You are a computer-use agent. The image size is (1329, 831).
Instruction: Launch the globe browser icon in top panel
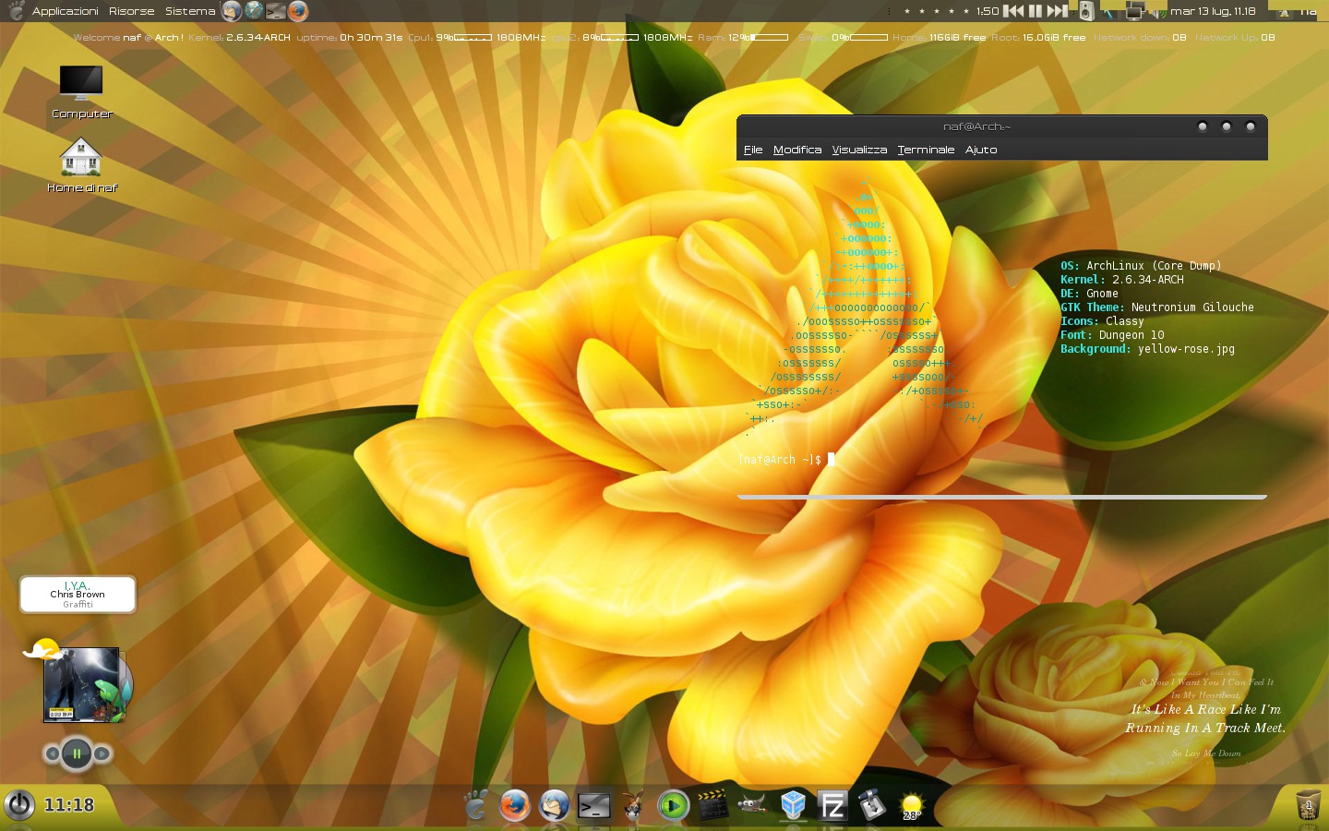[254, 11]
